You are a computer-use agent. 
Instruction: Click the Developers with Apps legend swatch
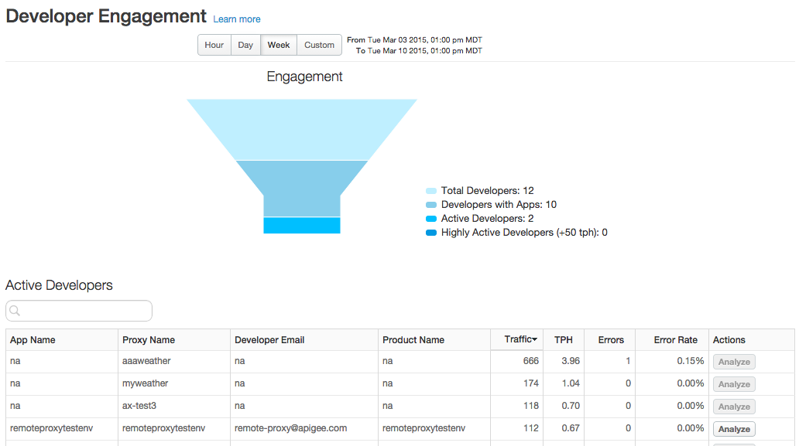point(431,205)
